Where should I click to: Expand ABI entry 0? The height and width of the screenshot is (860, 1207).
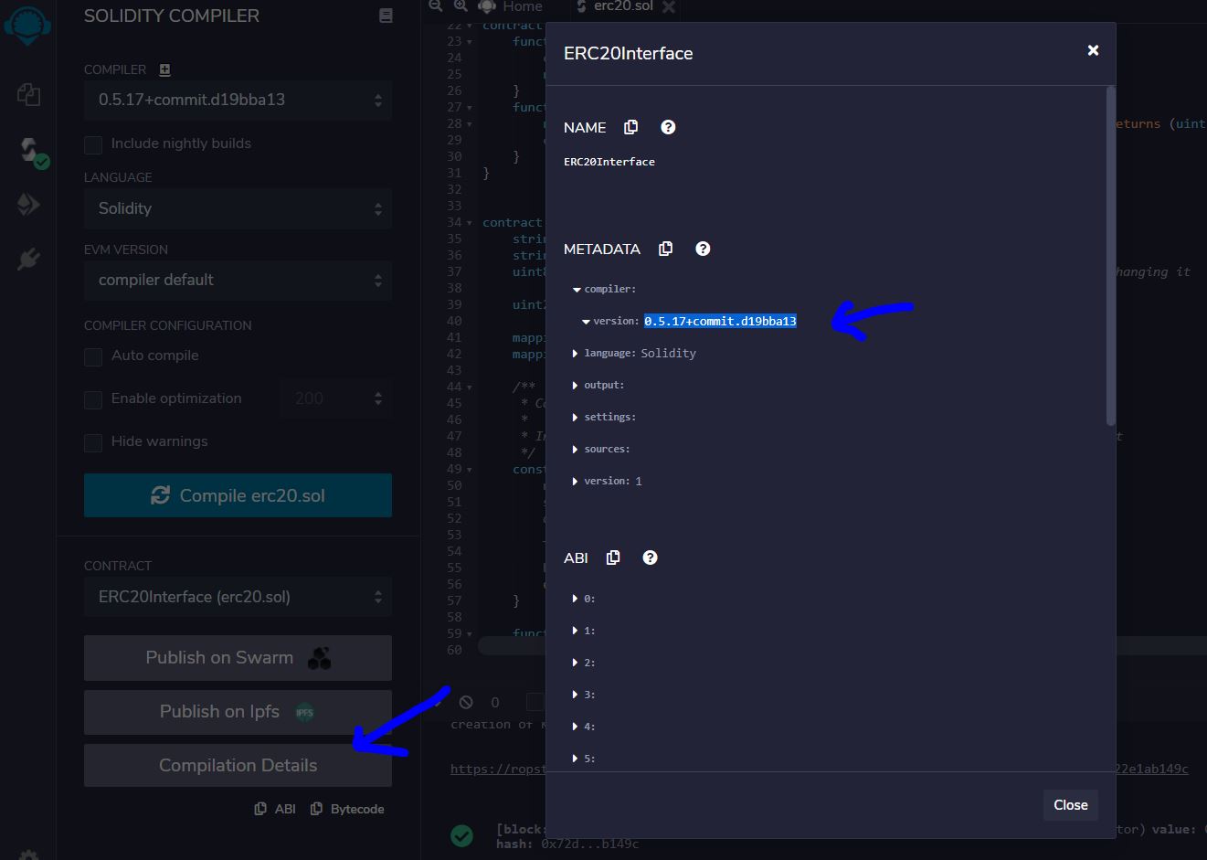tap(575, 599)
